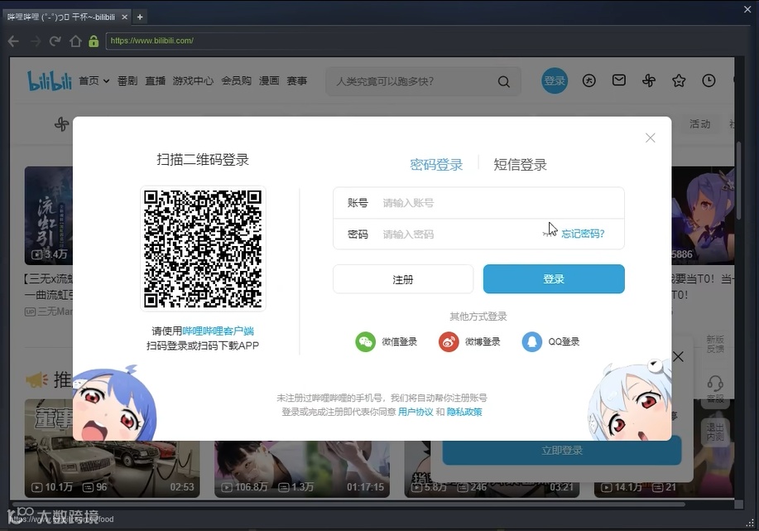Open the 用户协议 link
Screen dimensions: 759x531
point(416,412)
